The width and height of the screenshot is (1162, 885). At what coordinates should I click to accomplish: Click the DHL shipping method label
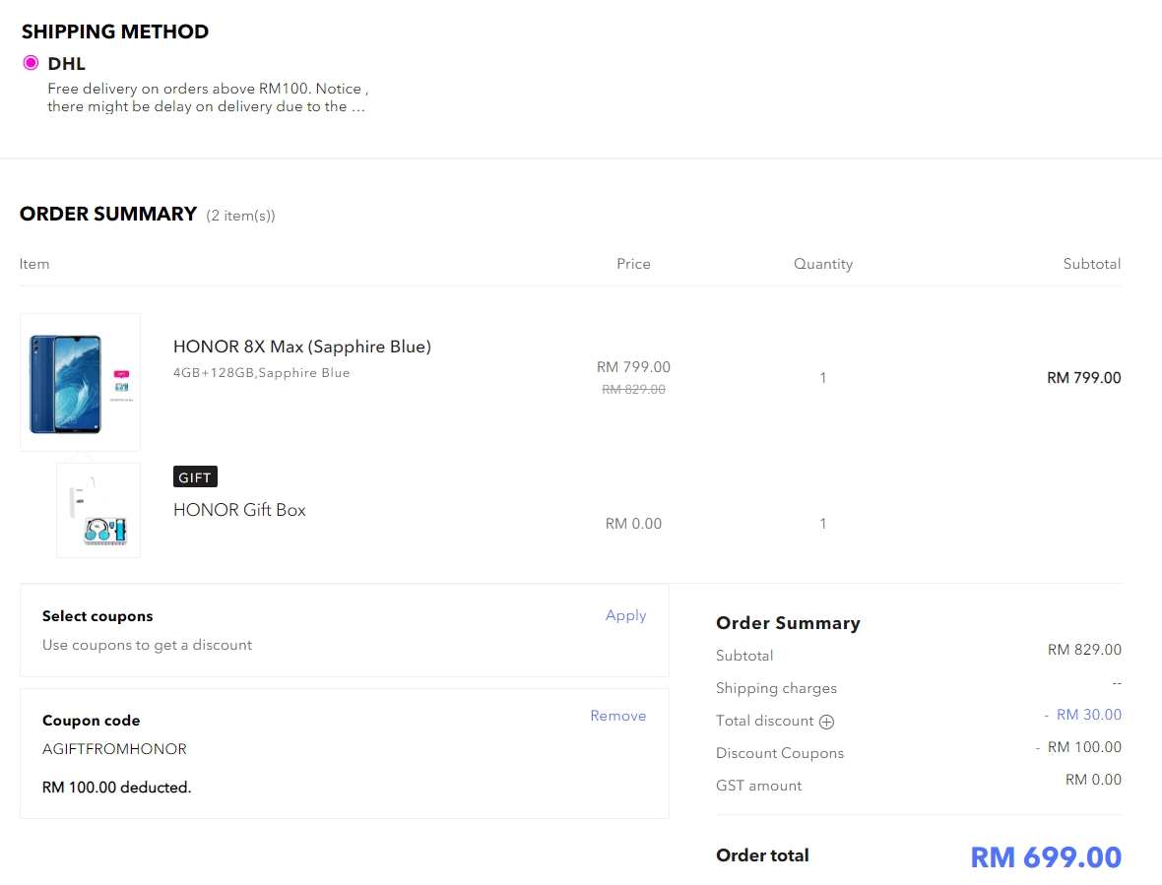click(x=66, y=64)
